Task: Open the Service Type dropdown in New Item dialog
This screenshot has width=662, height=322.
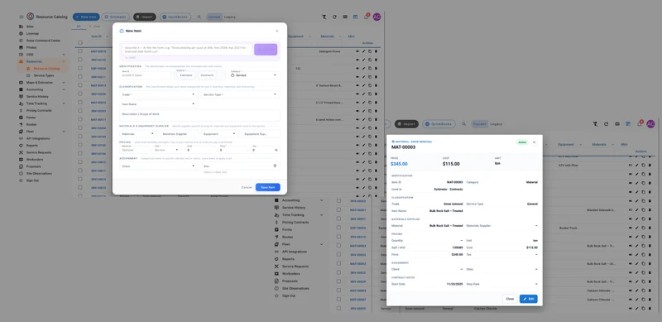Action: click(240, 94)
